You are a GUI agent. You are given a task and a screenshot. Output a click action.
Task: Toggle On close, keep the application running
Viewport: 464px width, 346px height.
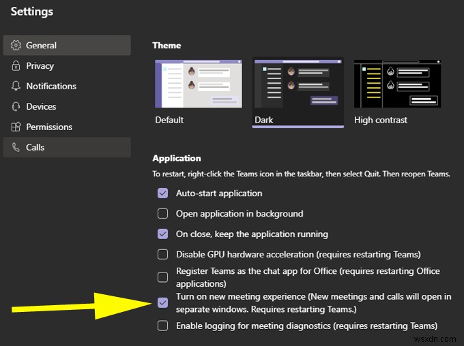click(x=163, y=234)
